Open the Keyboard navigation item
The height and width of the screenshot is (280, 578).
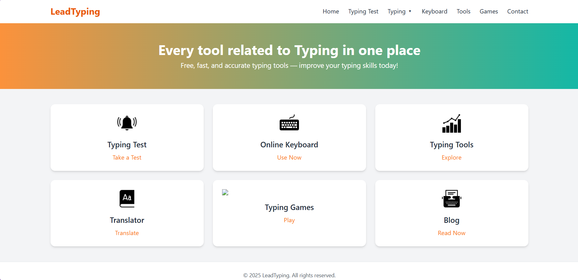point(434,11)
